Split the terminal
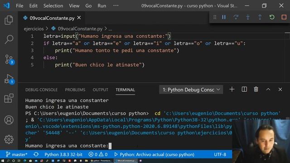Image resolution: width=290 pixels, height=163 pixels. coord(244,90)
